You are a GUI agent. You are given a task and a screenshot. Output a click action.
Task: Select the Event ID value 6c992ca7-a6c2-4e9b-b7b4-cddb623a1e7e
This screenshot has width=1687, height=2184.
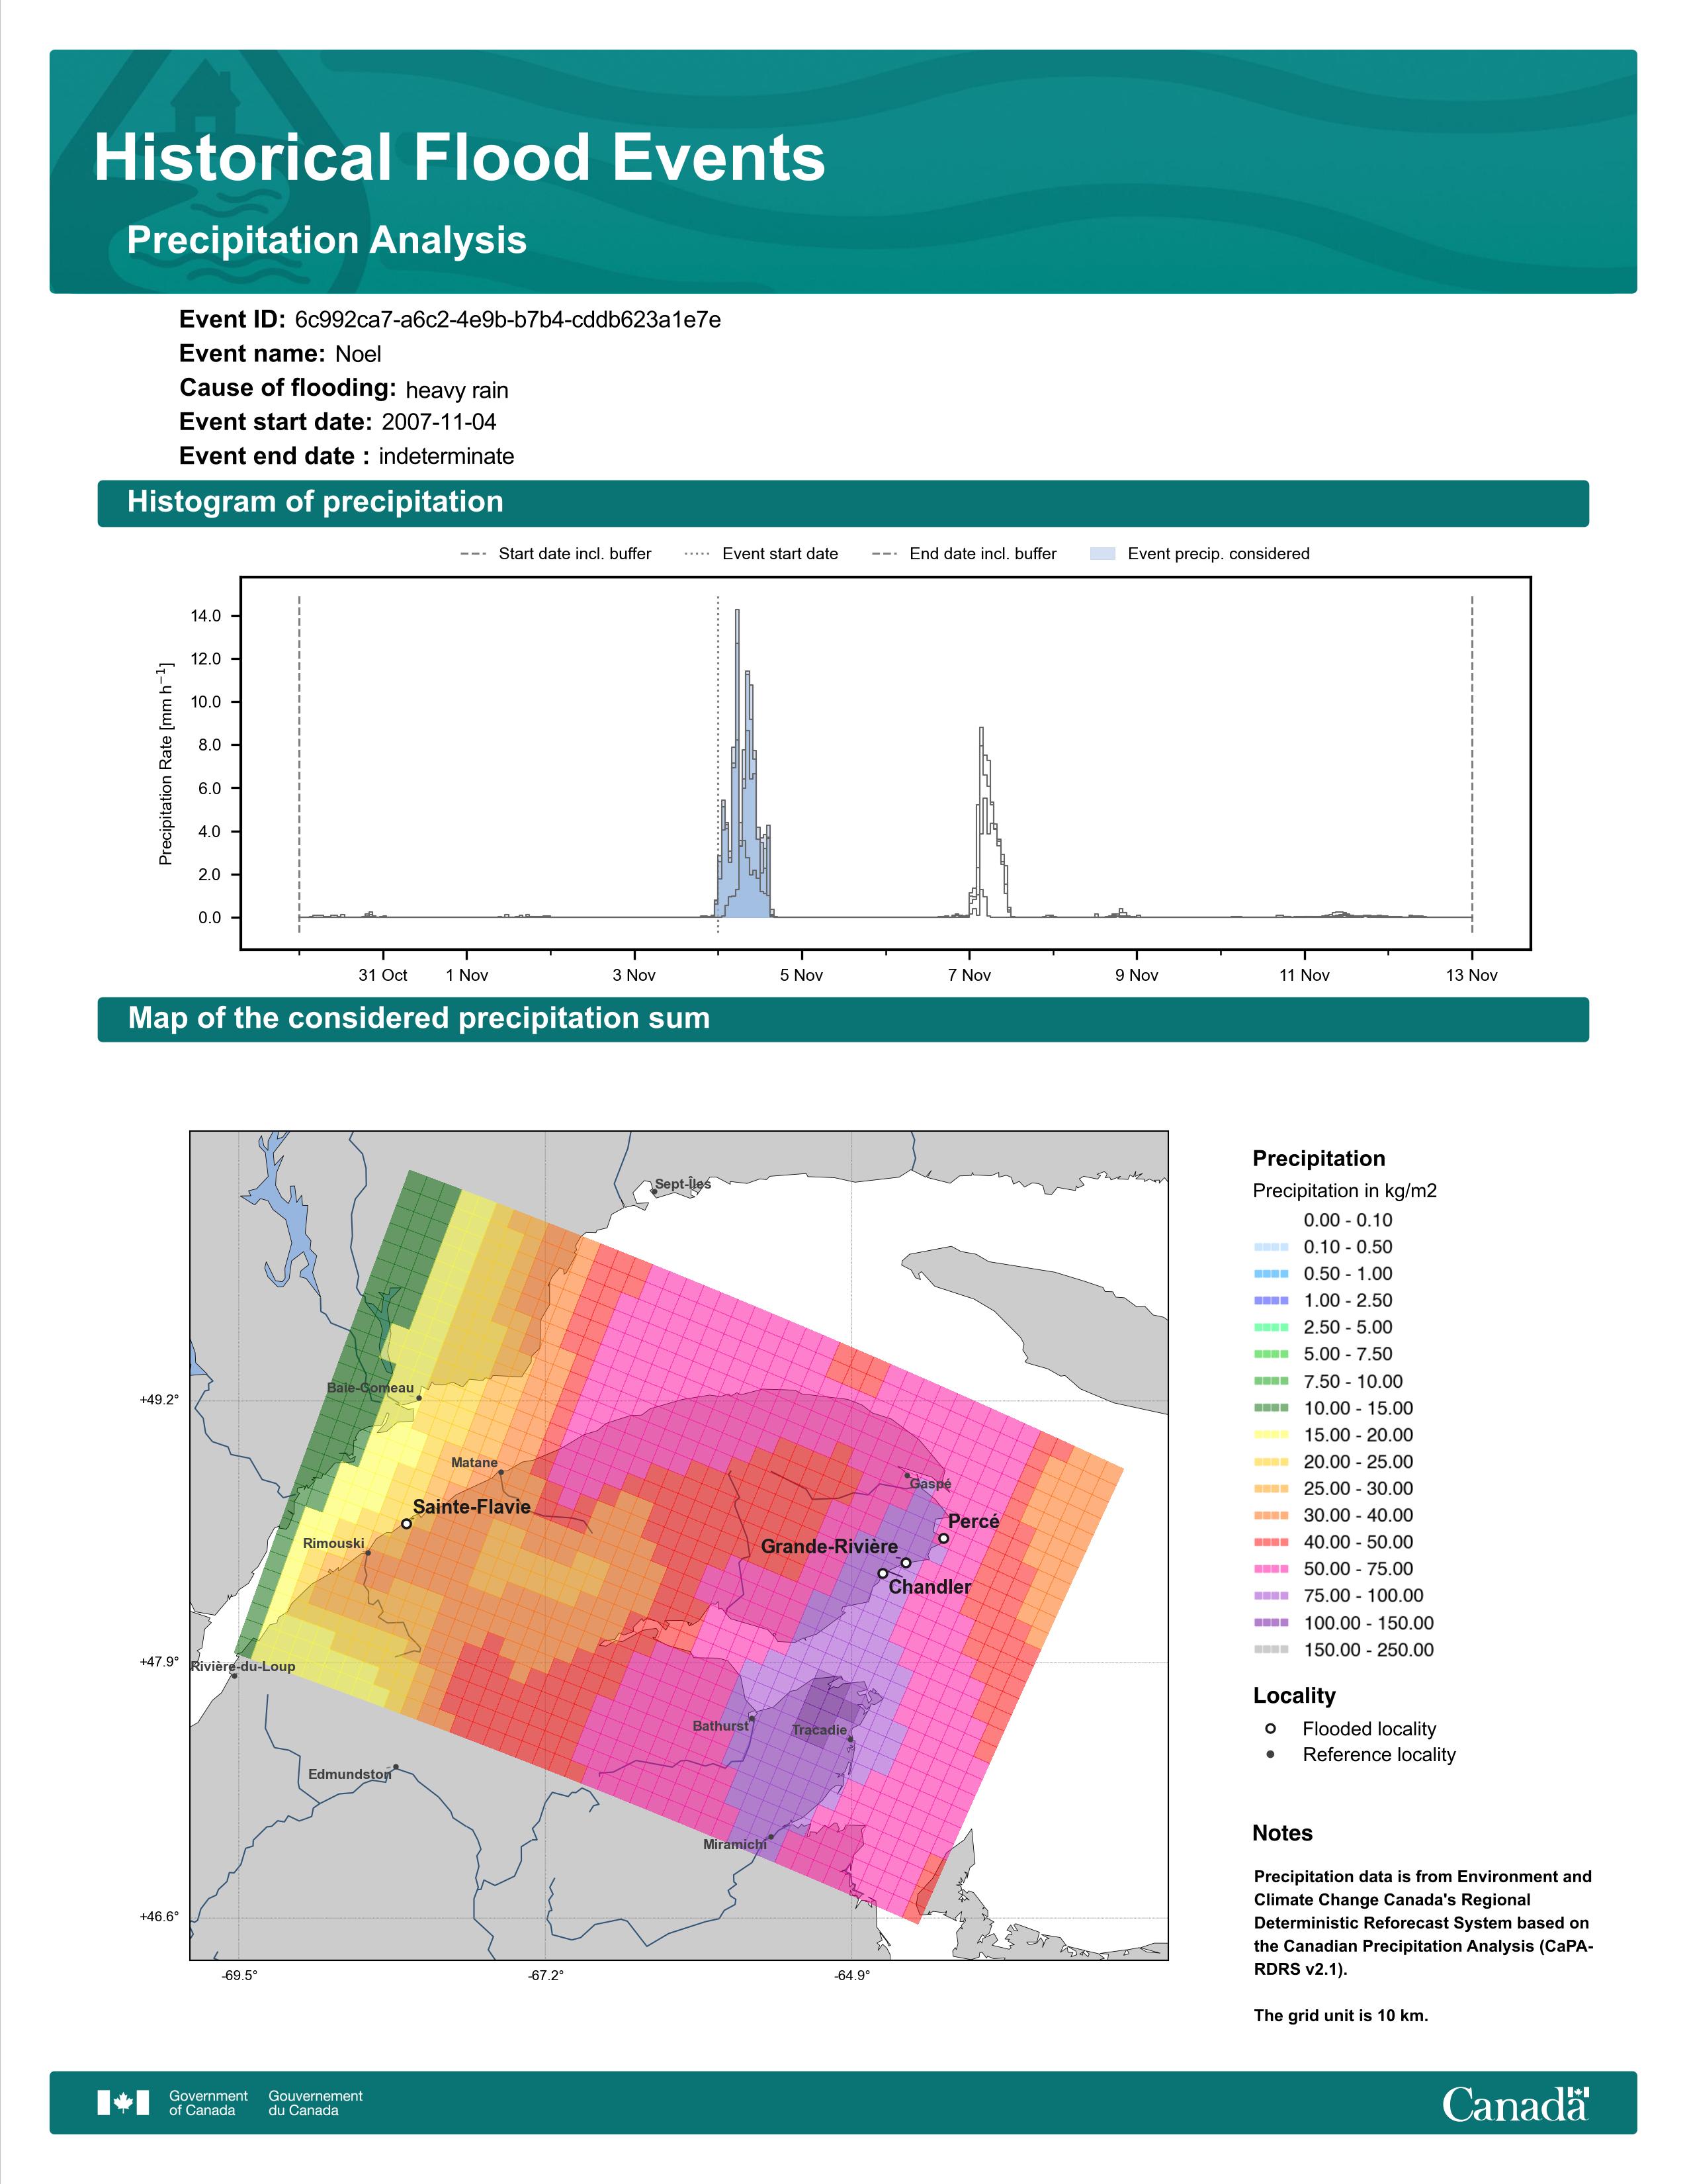507,320
